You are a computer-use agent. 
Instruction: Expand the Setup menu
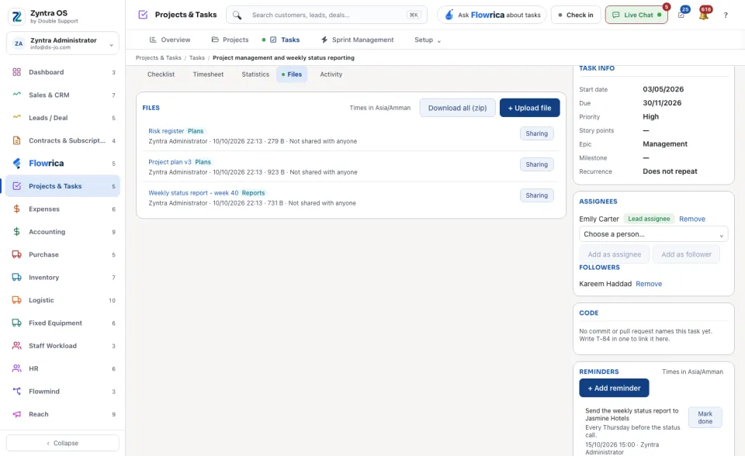(427, 40)
